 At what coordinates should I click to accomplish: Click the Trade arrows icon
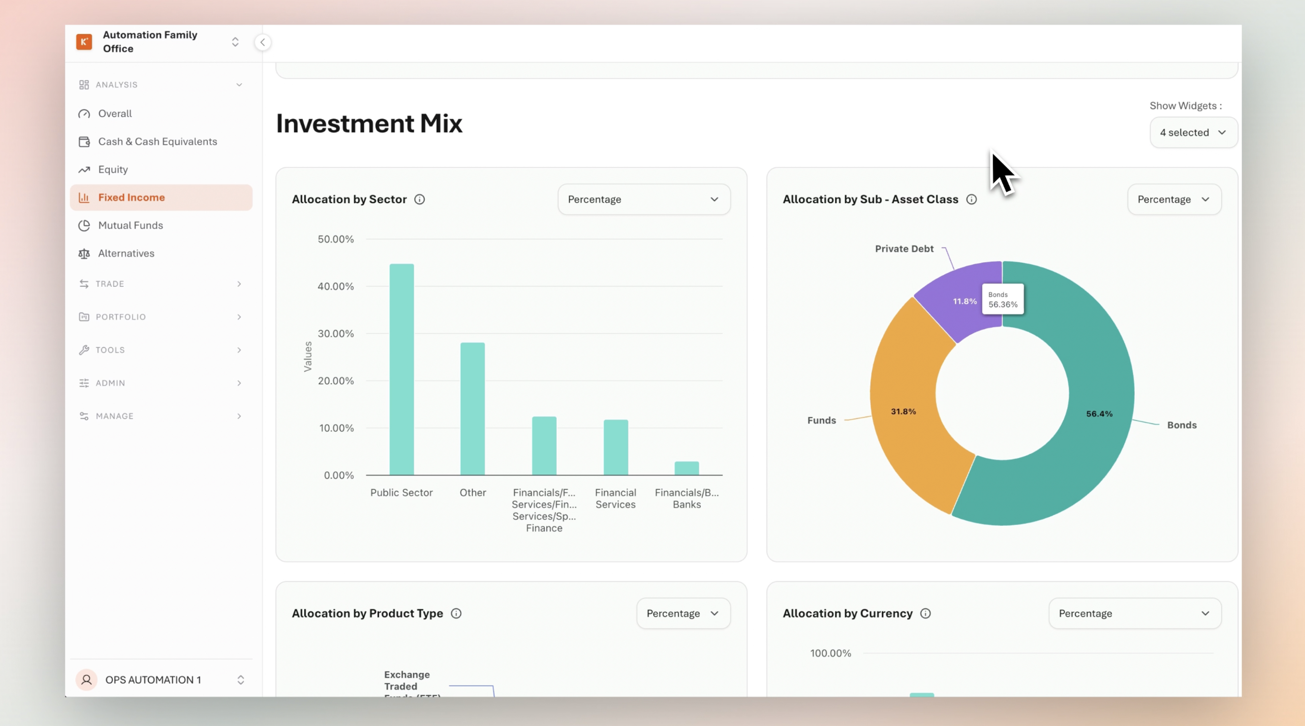click(x=84, y=284)
